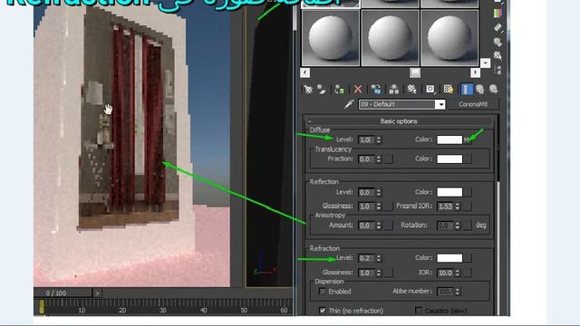Click the 0 / 100 time slider

[63, 293]
